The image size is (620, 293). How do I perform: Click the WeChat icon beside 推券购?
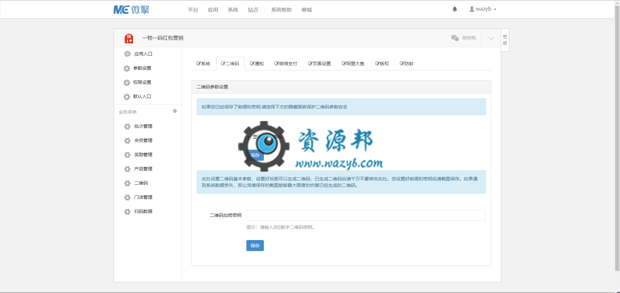pos(455,38)
